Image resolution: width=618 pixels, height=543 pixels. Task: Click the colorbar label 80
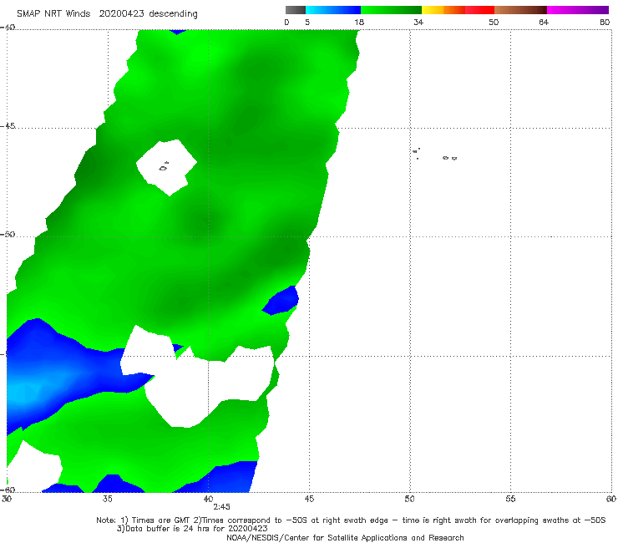pos(605,22)
